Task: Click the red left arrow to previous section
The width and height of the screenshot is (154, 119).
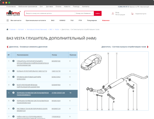Action: (x=7, y=47)
